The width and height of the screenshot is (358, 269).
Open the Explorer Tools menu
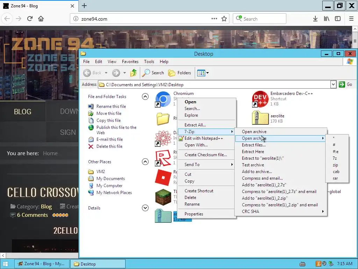point(149,62)
